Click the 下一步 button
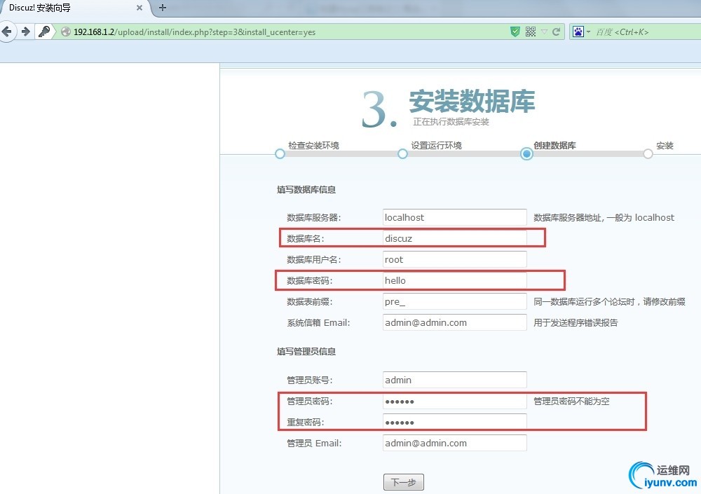Screen dimensions: 701x494 403,482
